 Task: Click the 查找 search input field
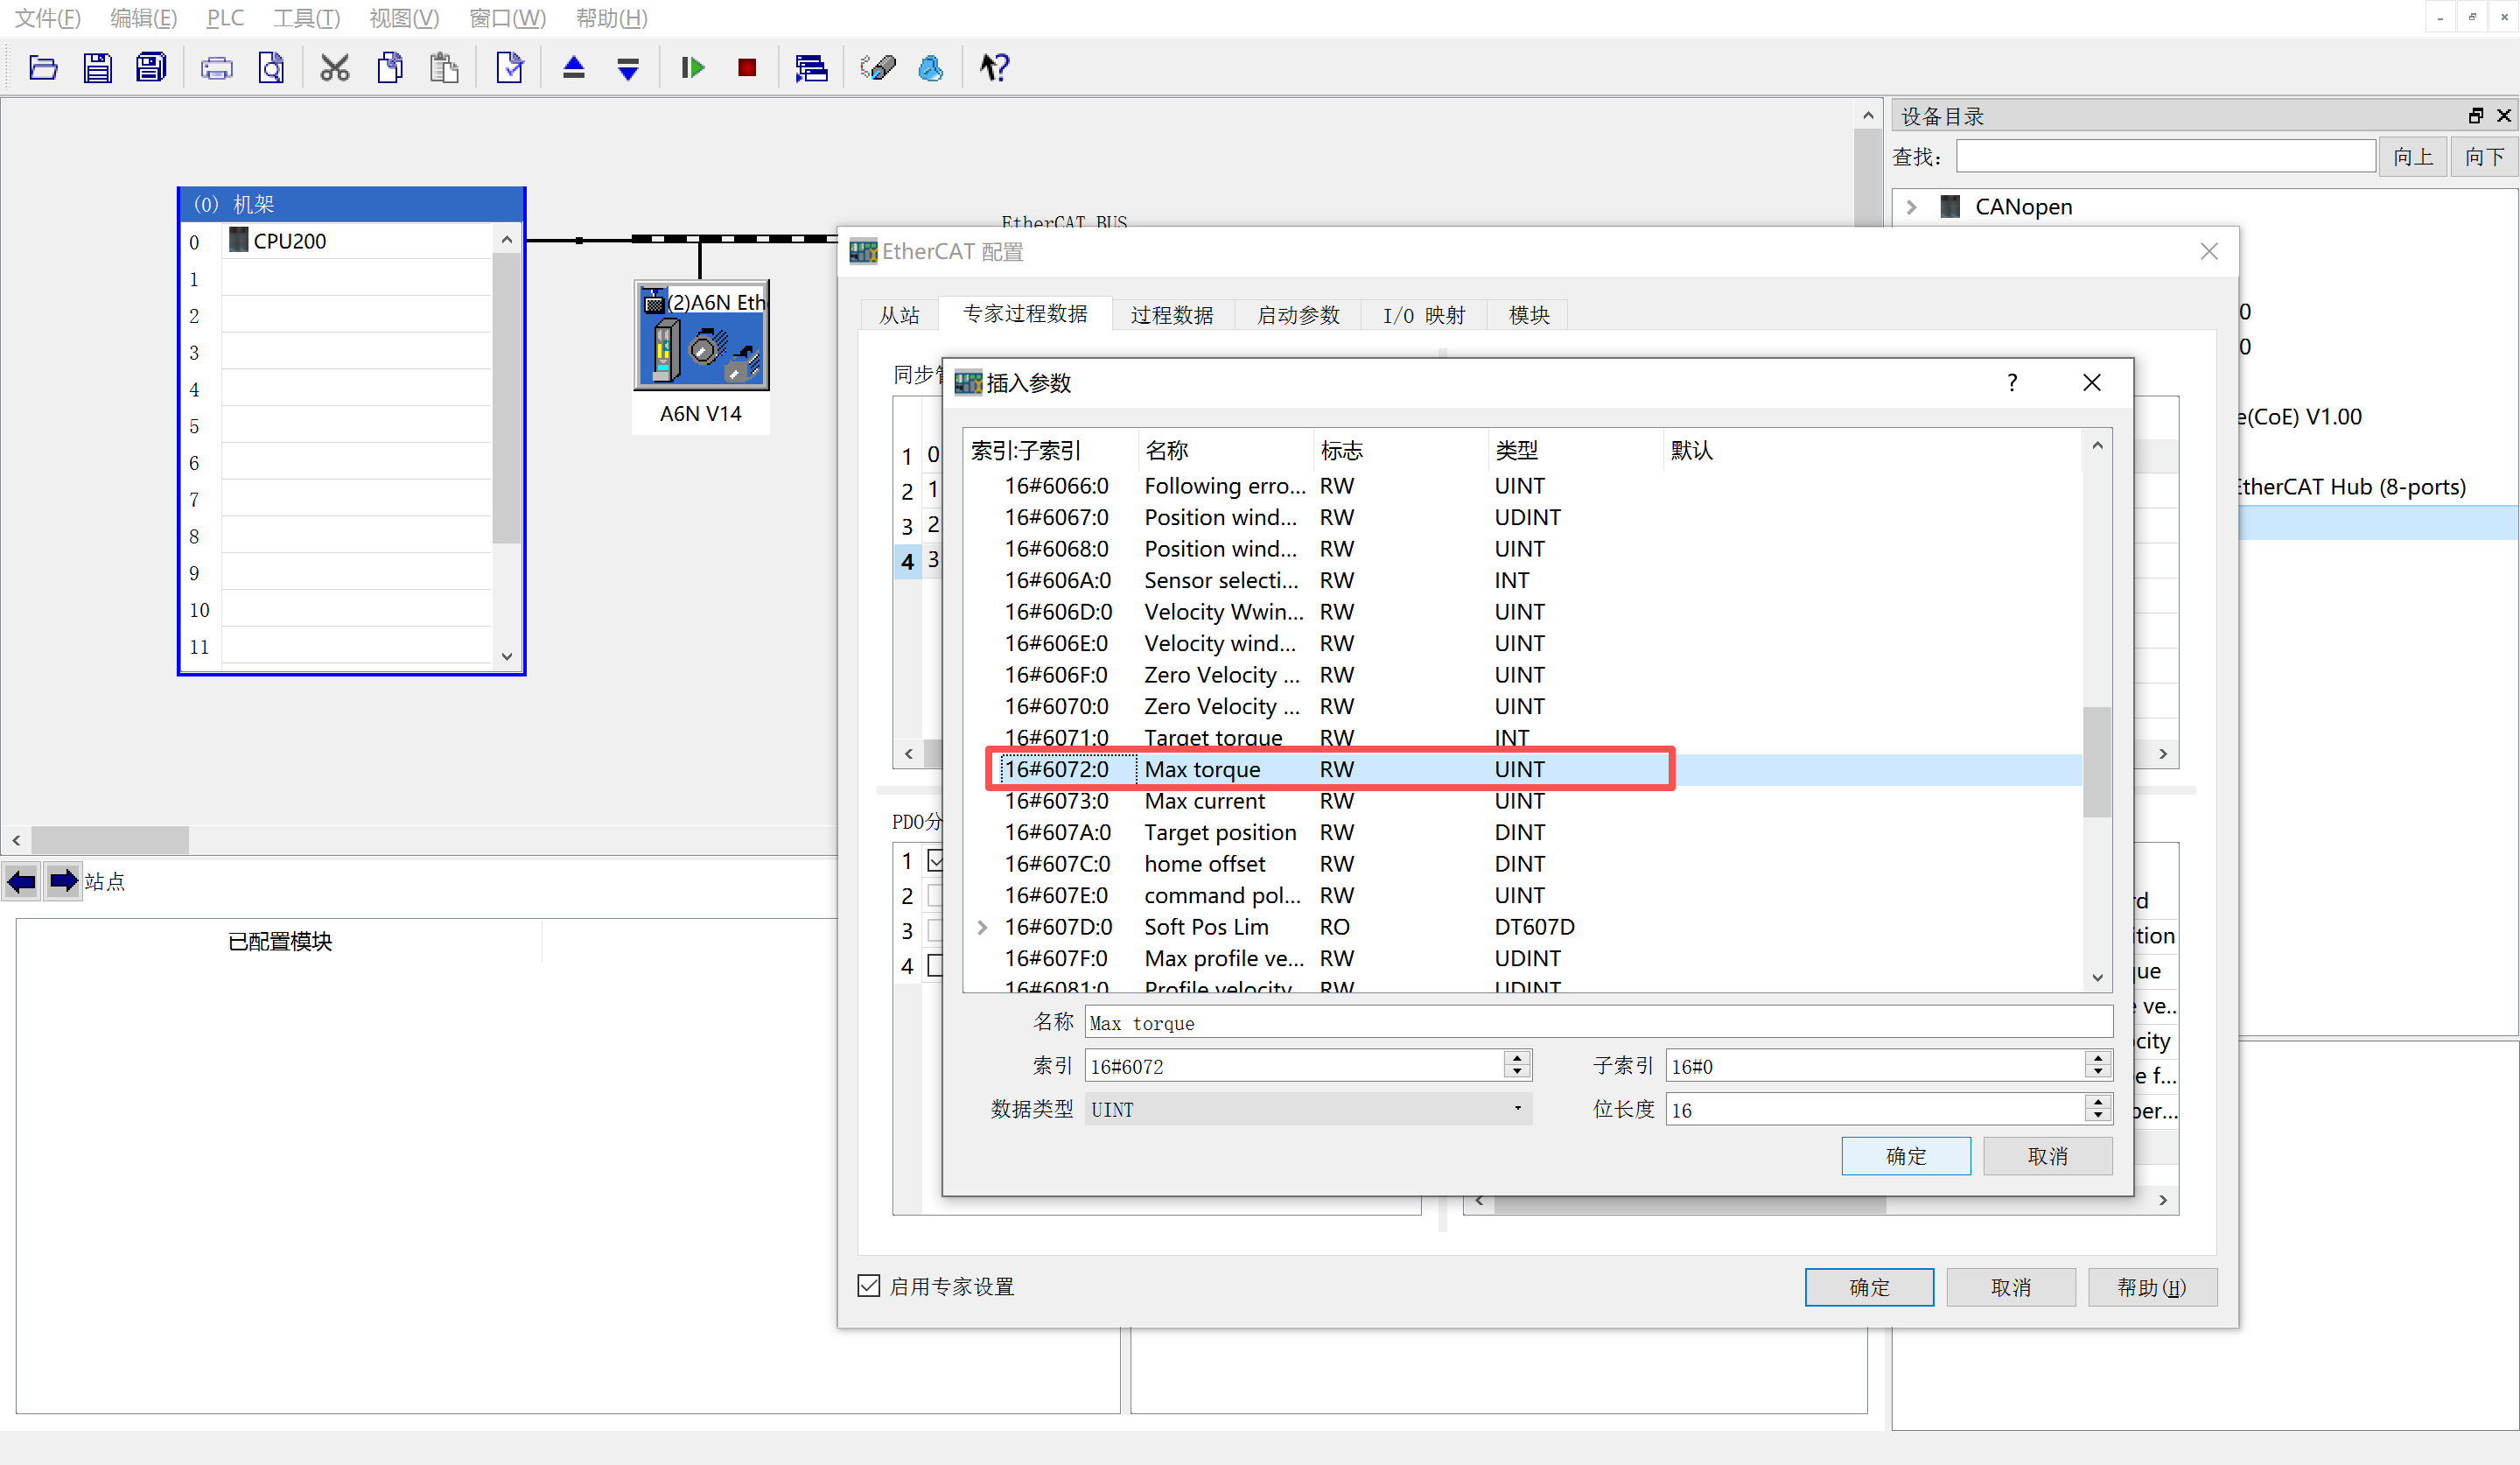(2166, 156)
